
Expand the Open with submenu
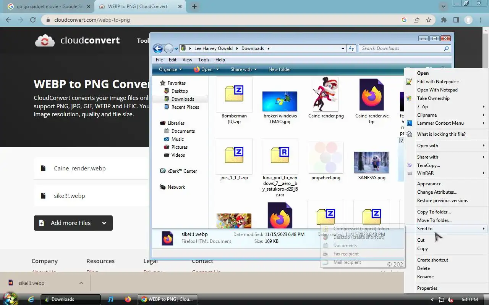pyautogui.click(x=446, y=146)
